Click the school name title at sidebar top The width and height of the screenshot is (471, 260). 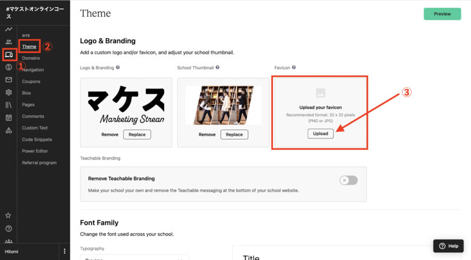(x=35, y=13)
